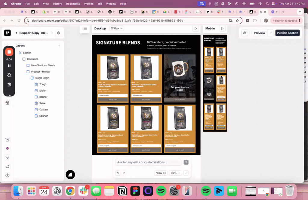Click the Replo logo home icon
The width and height of the screenshot is (308, 200).
8,33
